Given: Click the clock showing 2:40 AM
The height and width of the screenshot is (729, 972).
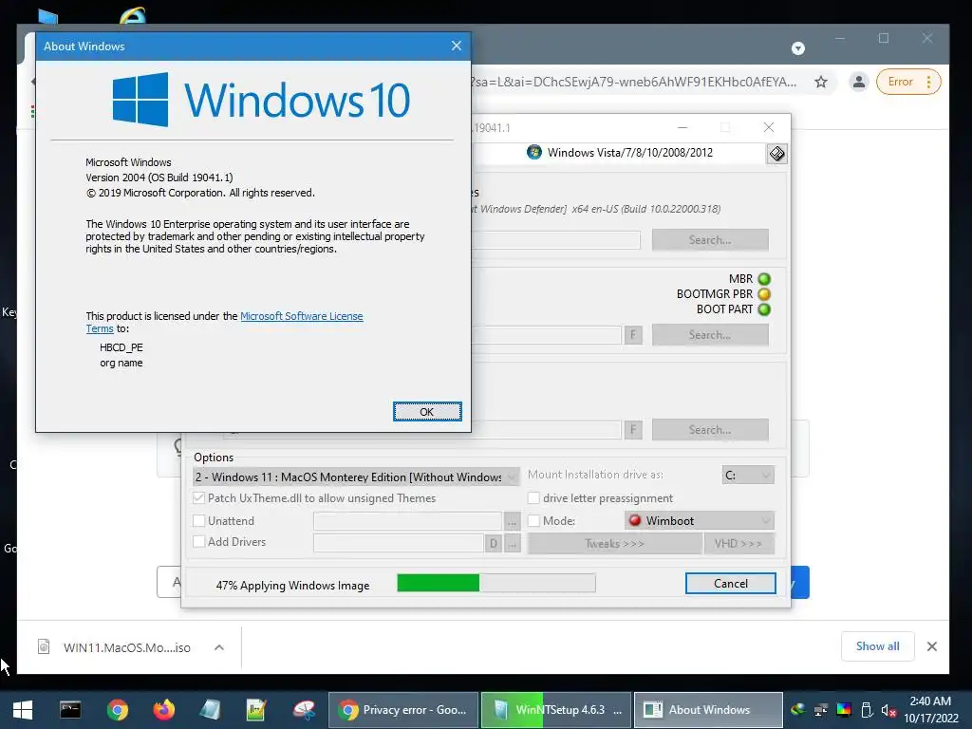Looking at the screenshot, I should click(x=930, y=701).
